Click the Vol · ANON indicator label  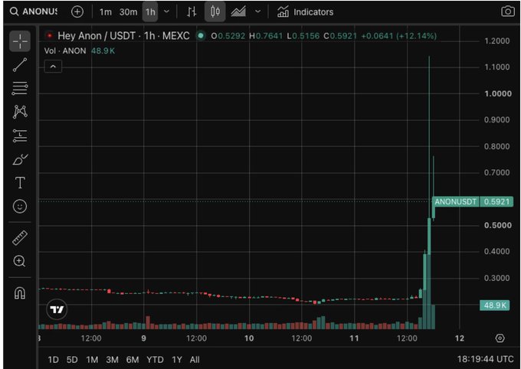(65, 51)
